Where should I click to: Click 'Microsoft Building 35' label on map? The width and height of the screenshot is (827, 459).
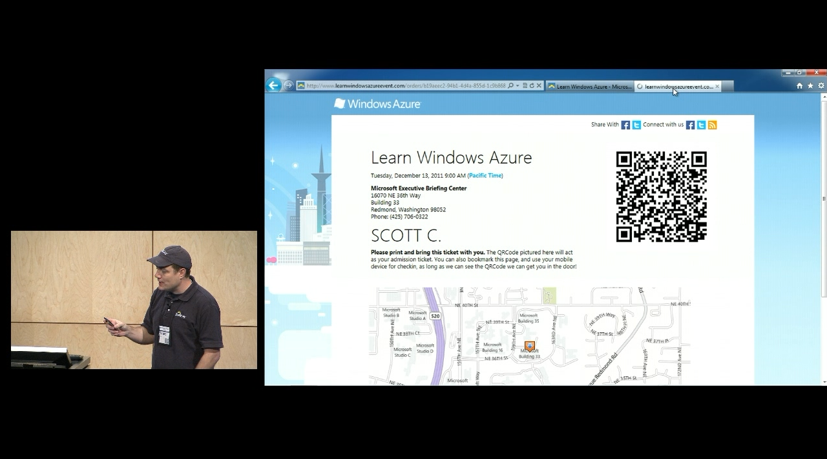(x=529, y=318)
